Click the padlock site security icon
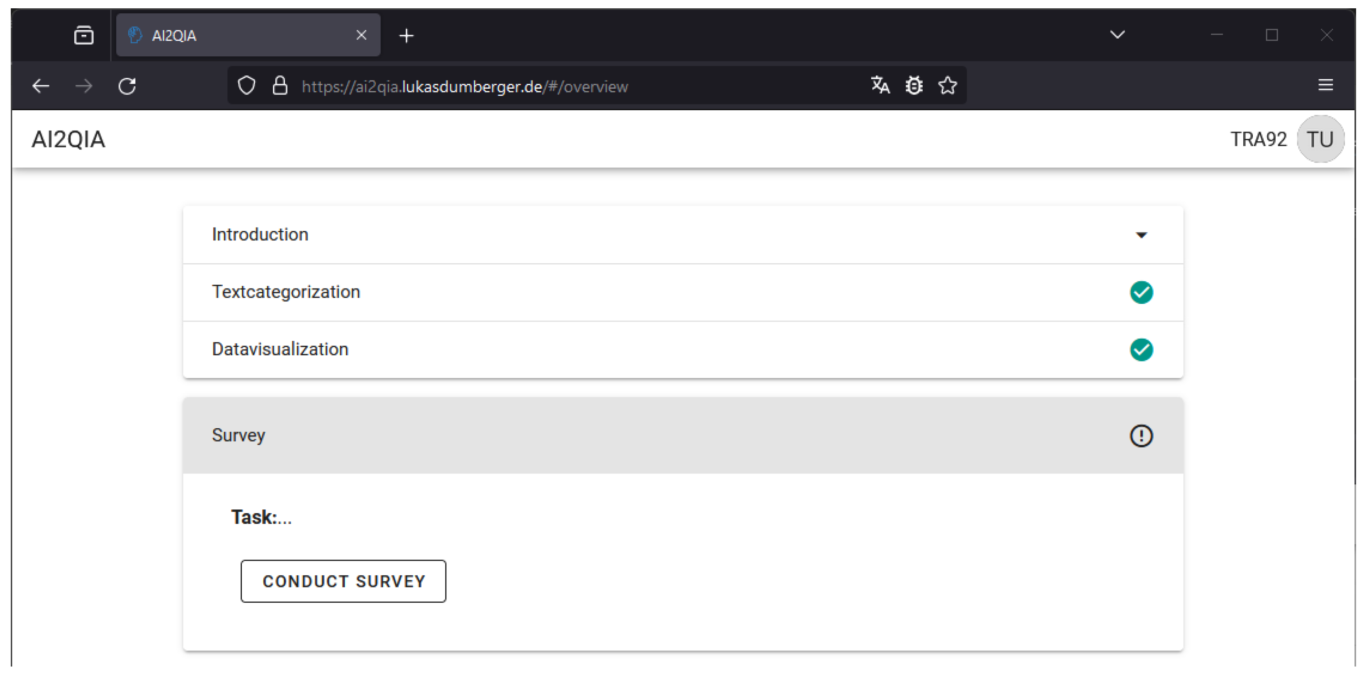 280,86
